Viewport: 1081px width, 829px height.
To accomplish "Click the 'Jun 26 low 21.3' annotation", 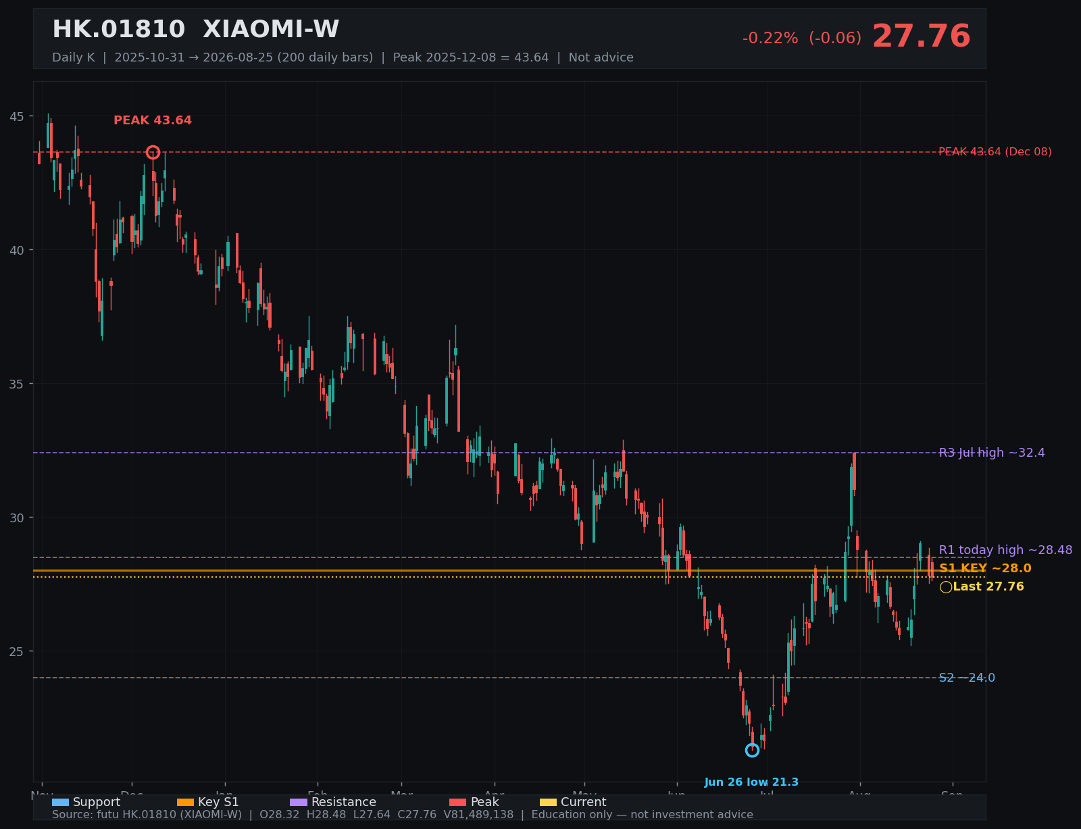I will coord(751,782).
